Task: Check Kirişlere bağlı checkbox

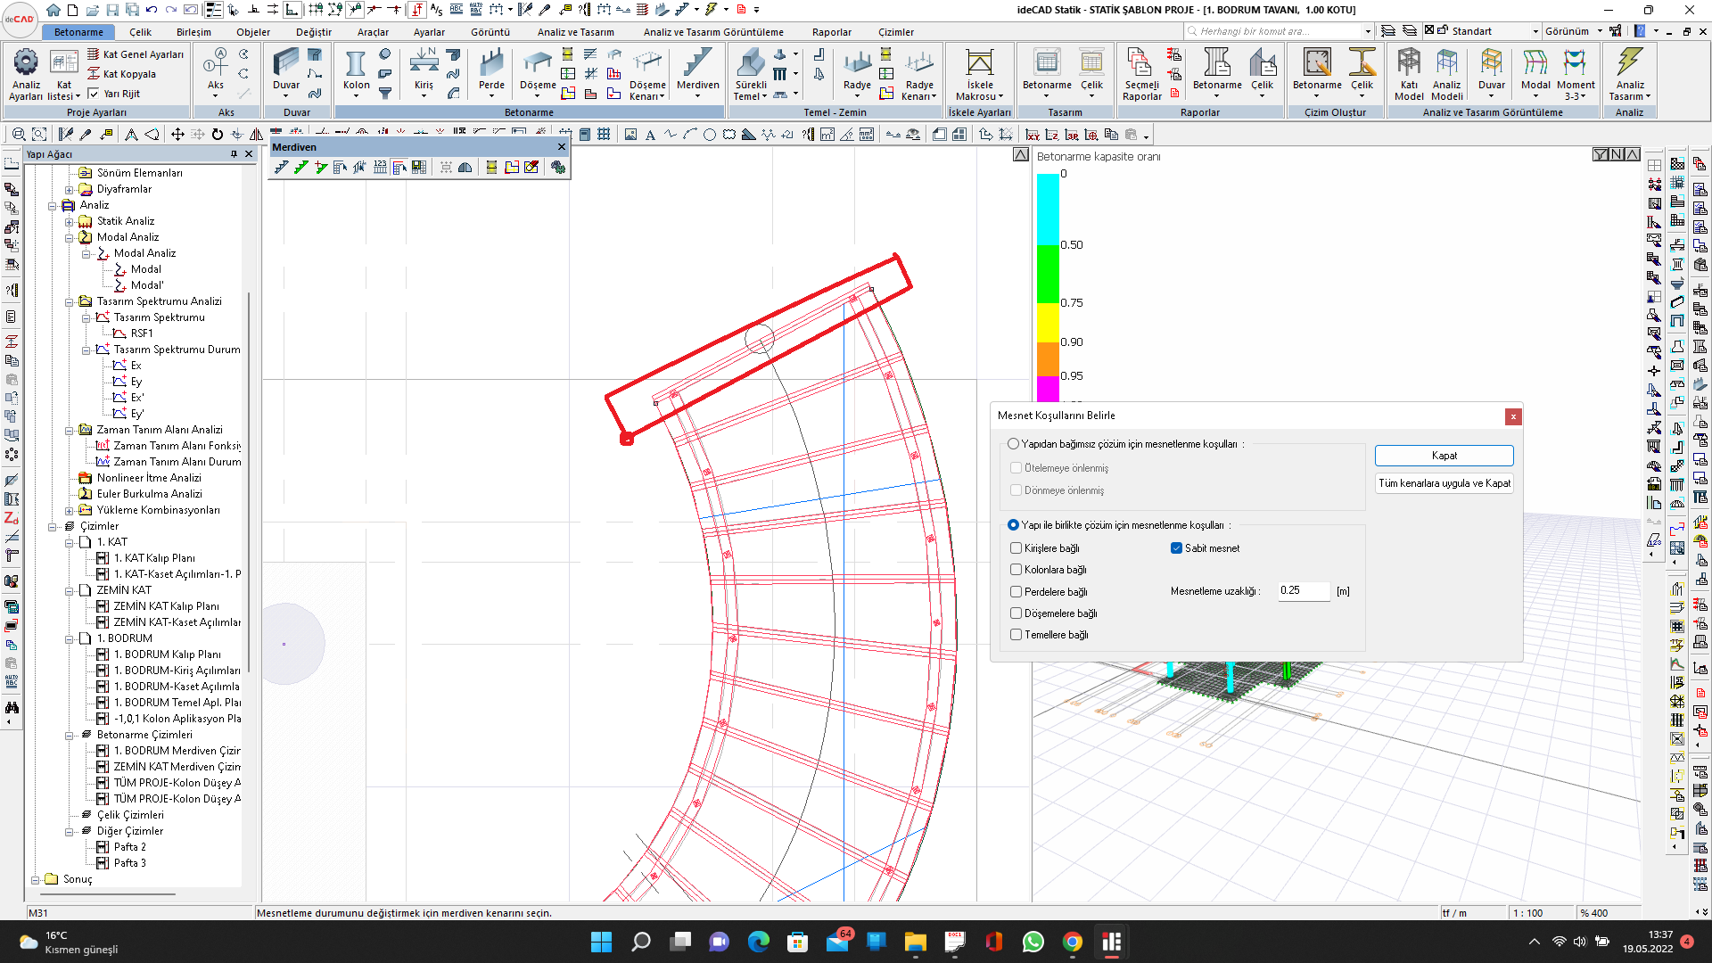Action: (x=1016, y=548)
